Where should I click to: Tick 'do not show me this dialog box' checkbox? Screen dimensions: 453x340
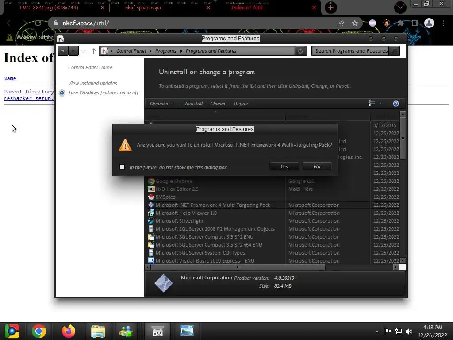122,167
